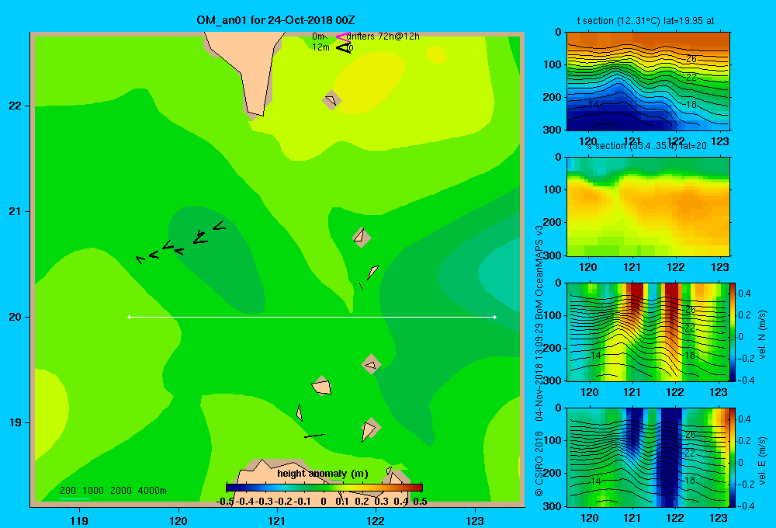
Task: Click the 'drifters 72h@12h' legend text
Action: pos(383,36)
